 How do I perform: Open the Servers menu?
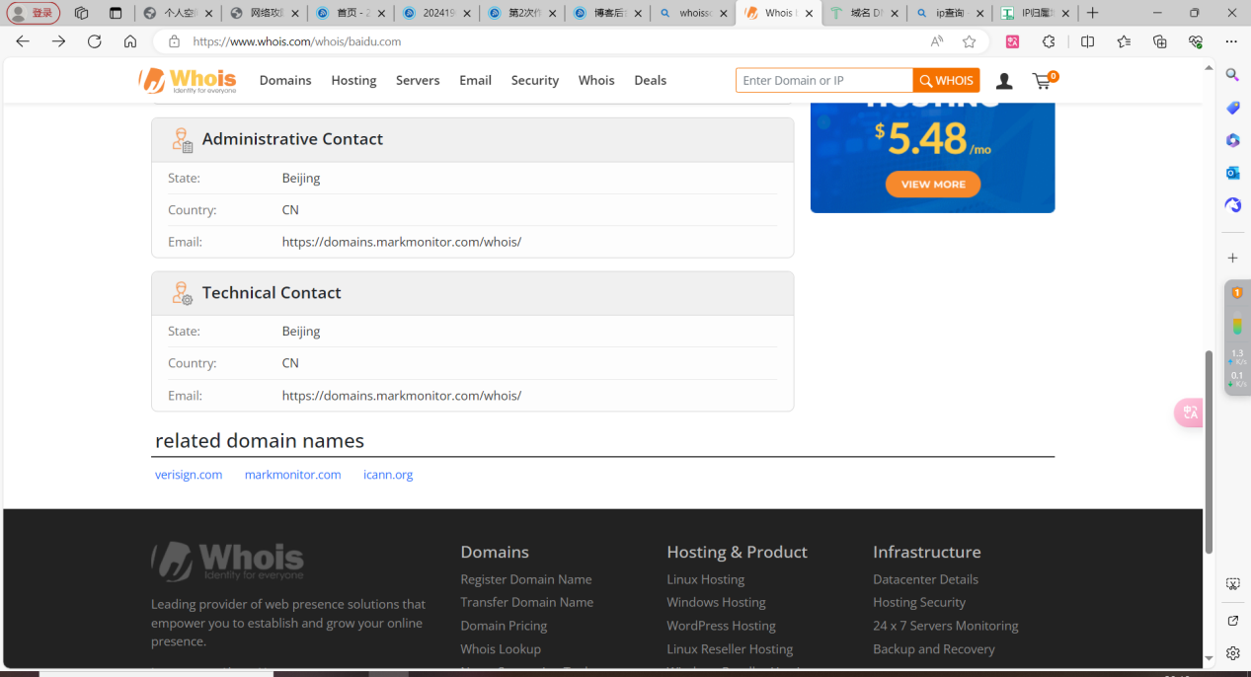(x=418, y=81)
